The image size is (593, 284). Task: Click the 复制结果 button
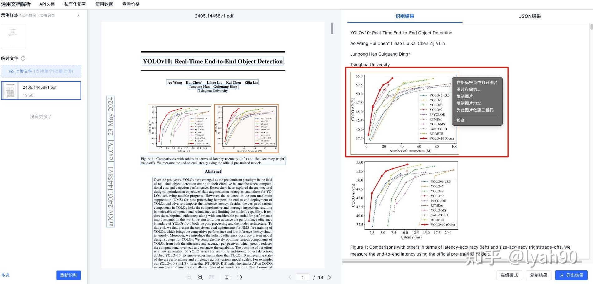[539, 275]
